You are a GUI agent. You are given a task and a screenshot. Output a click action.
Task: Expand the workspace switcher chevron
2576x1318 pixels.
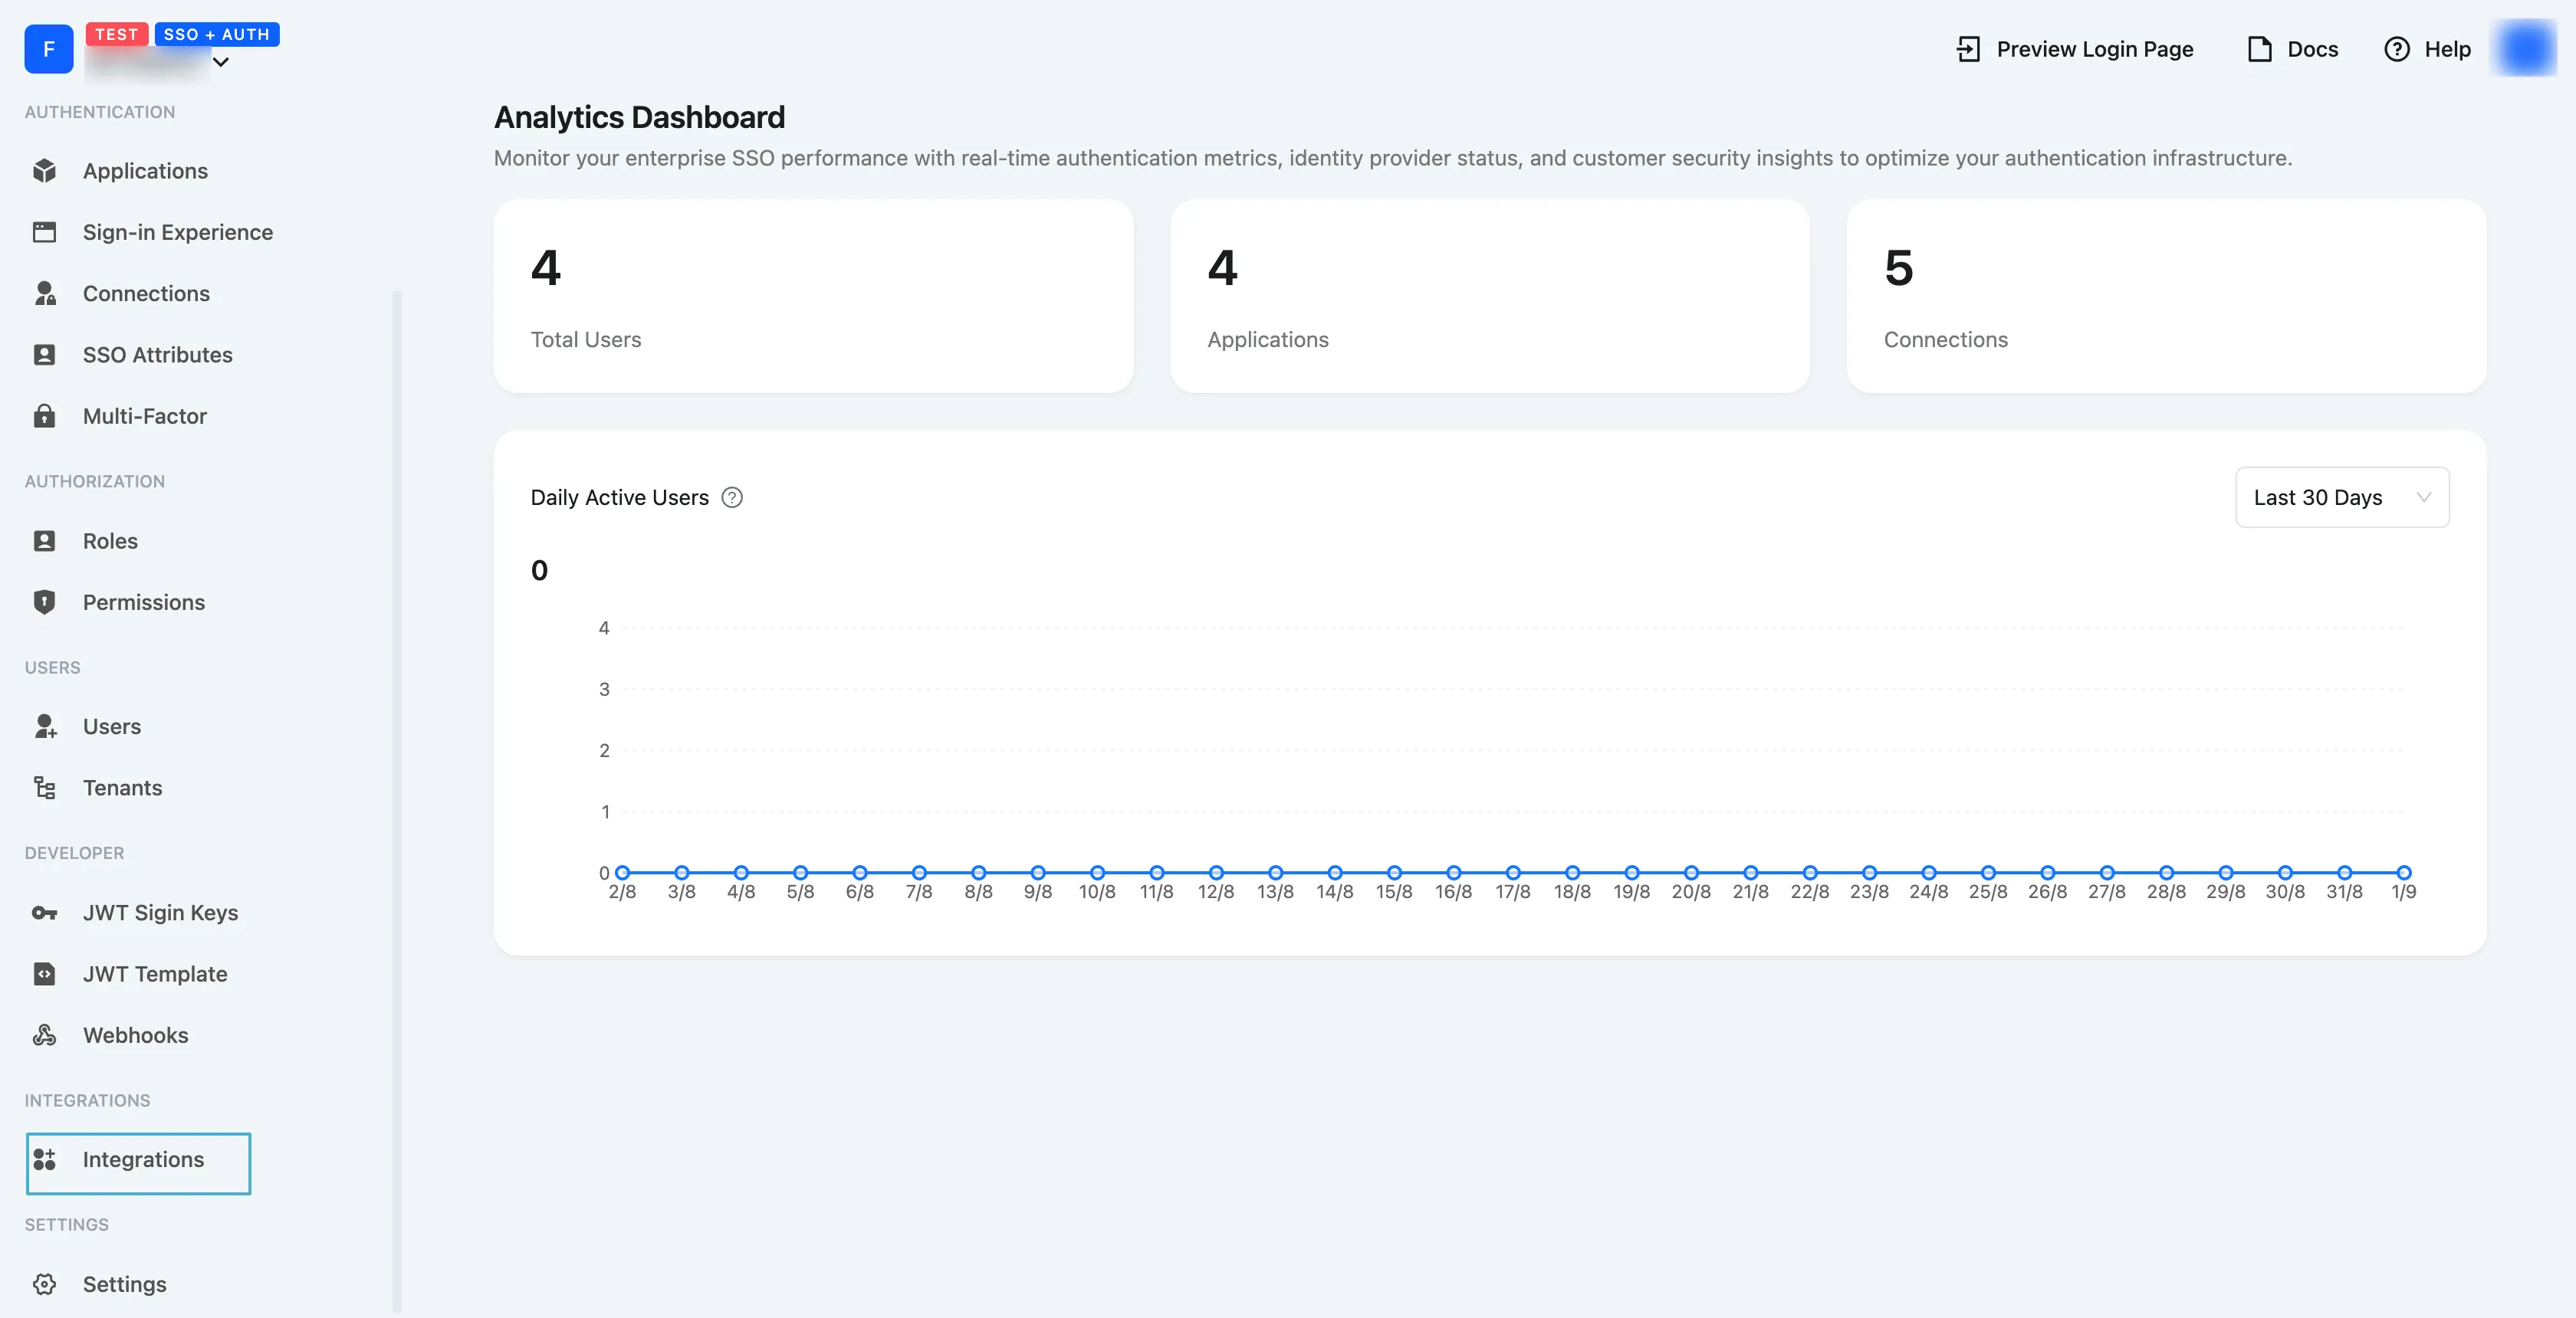[221, 63]
